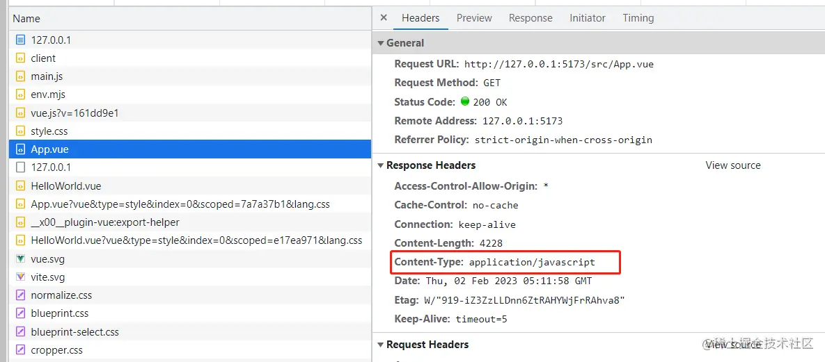Click the Vue logo icon beside vue.svg
825x362 pixels.
click(20, 259)
